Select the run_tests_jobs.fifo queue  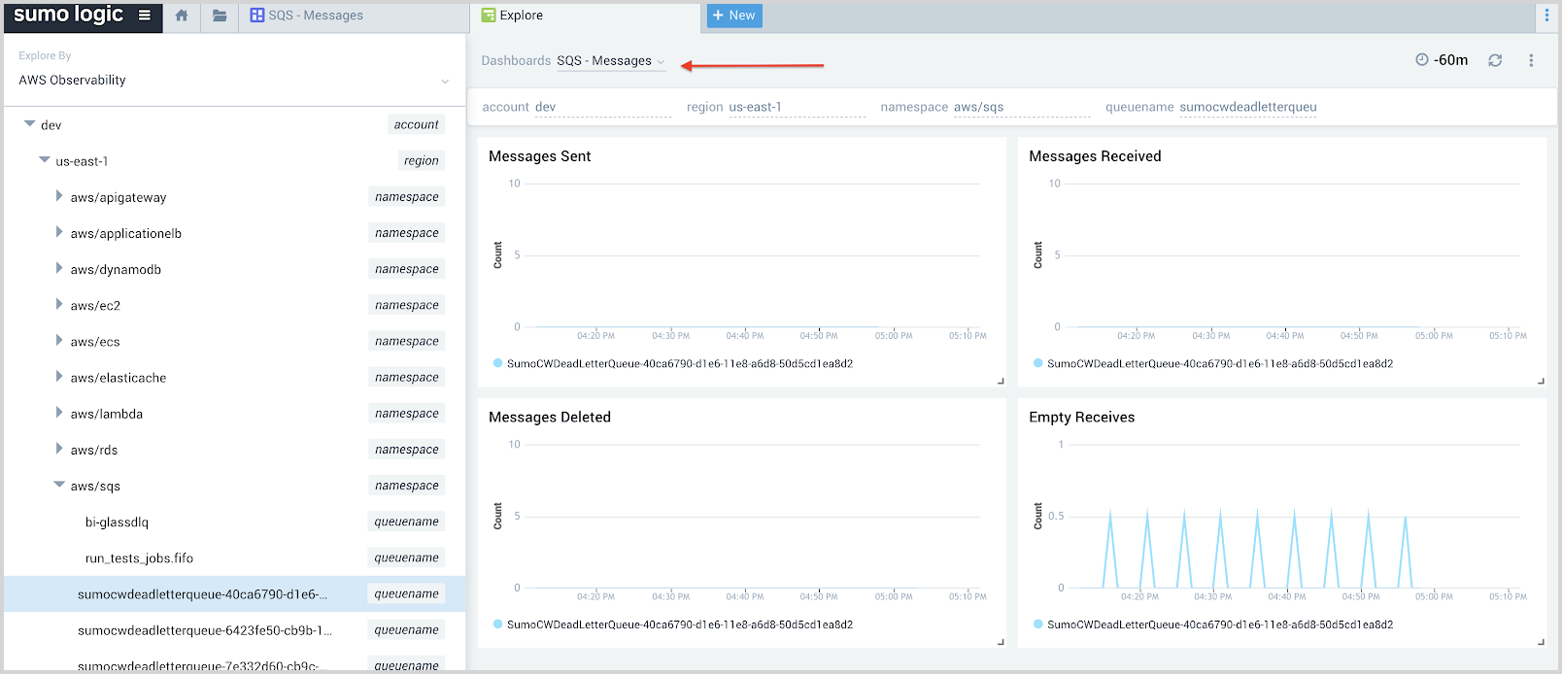139,558
